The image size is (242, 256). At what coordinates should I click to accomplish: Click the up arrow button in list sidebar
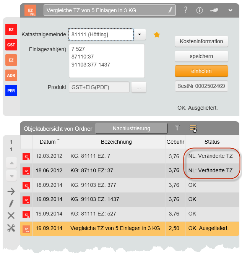pyautogui.click(x=11, y=163)
